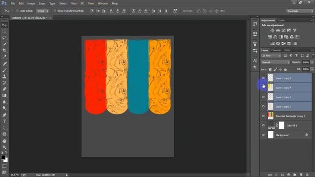Close the Untitled-1 document tab
315x177 pixels.
point(50,18)
